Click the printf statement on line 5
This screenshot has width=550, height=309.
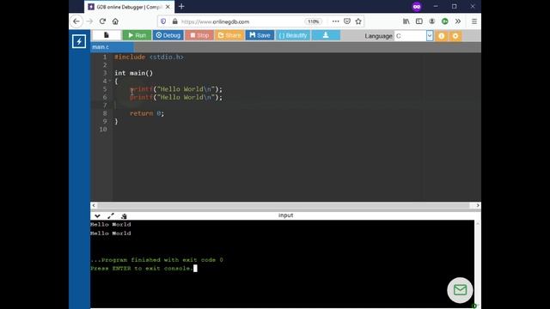click(x=176, y=89)
